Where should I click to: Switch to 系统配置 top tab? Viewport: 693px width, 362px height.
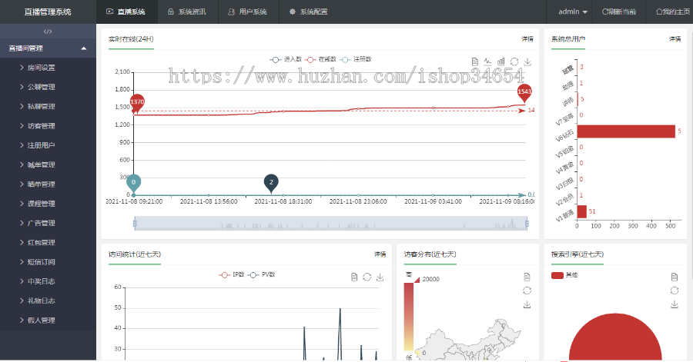click(x=310, y=12)
